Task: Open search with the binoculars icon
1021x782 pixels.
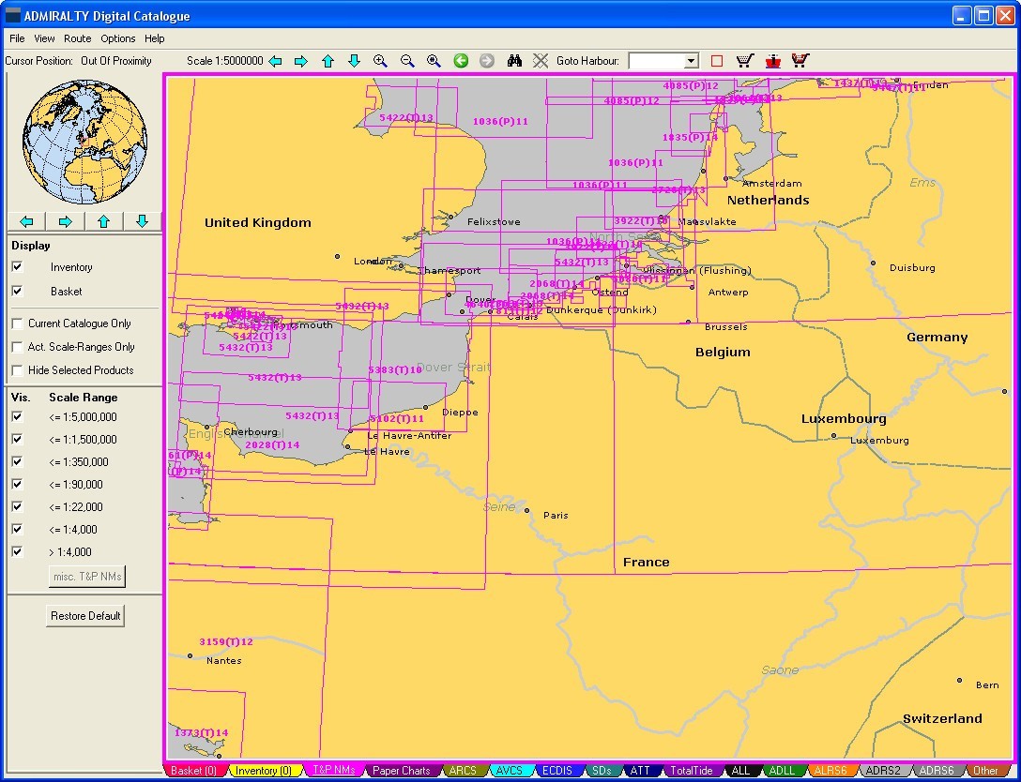Action: click(514, 61)
